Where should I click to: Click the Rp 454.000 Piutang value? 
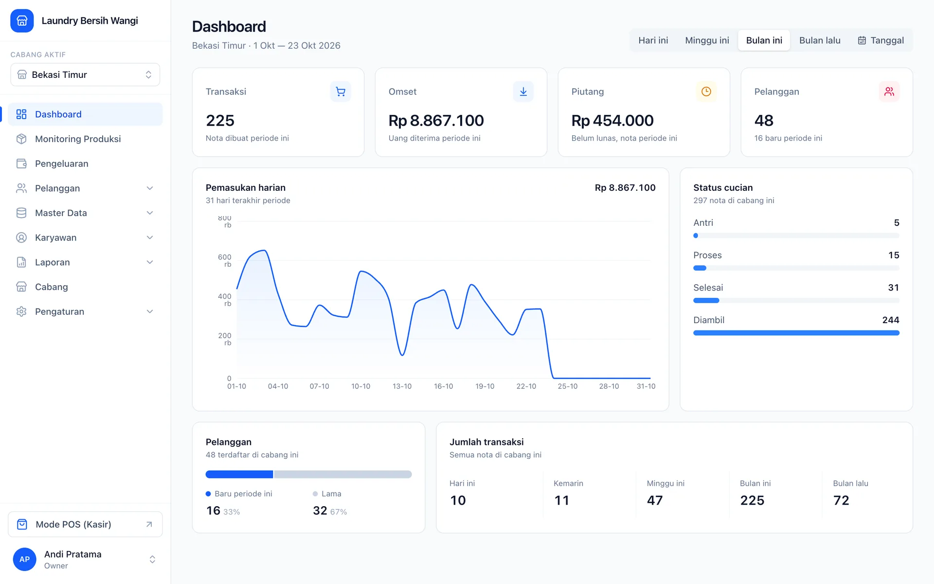[612, 120]
